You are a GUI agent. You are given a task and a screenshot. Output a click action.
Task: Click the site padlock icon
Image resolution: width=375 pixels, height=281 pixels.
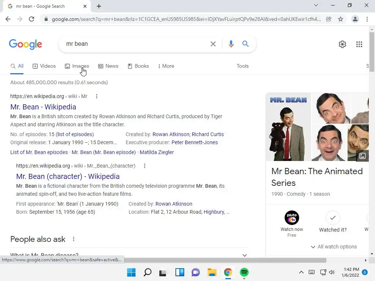point(46,19)
